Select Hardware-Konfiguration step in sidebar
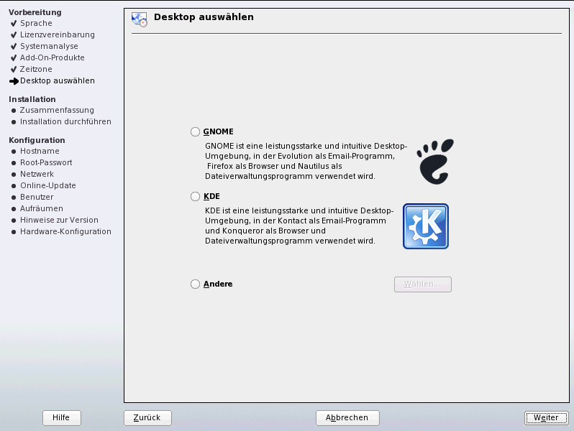 tap(65, 231)
